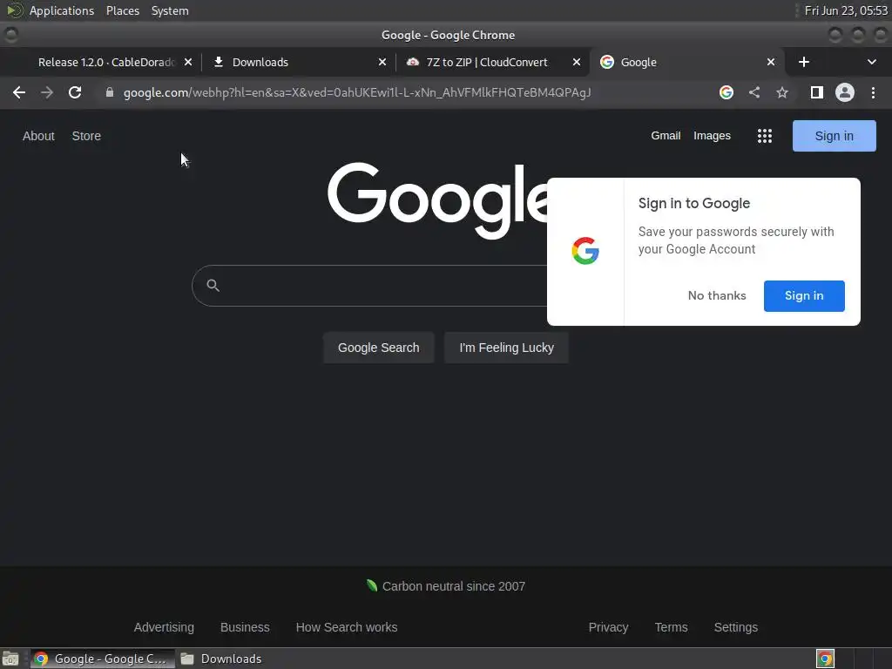Go back using the browser back arrow
This screenshot has height=669, width=892.
pyautogui.click(x=19, y=92)
